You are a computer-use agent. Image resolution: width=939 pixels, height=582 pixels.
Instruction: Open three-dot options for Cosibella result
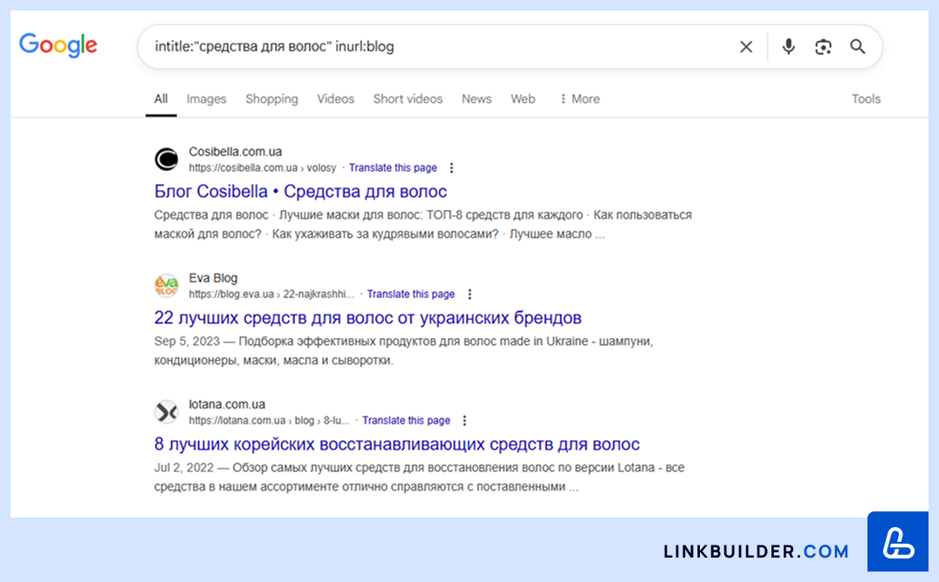pos(451,168)
